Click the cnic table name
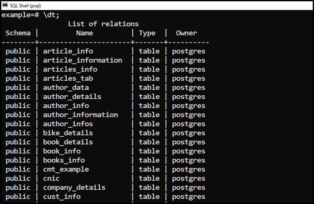 coord(51,178)
